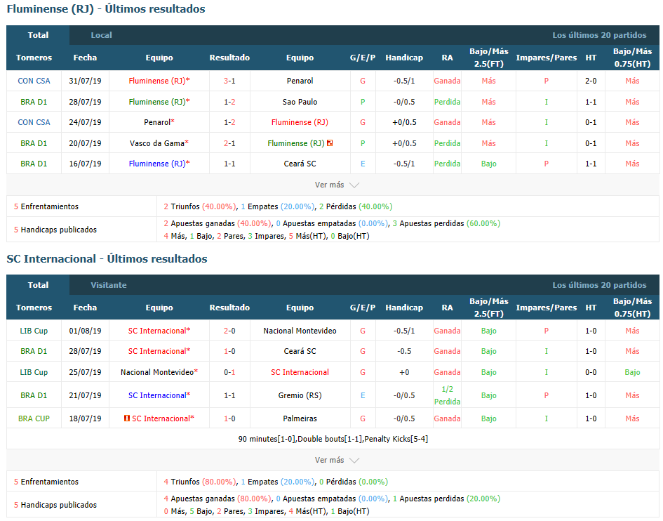Open the 3-1 result of Fluminense vs Penarol
The height and width of the screenshot is (521, 663).
(229, 81)
